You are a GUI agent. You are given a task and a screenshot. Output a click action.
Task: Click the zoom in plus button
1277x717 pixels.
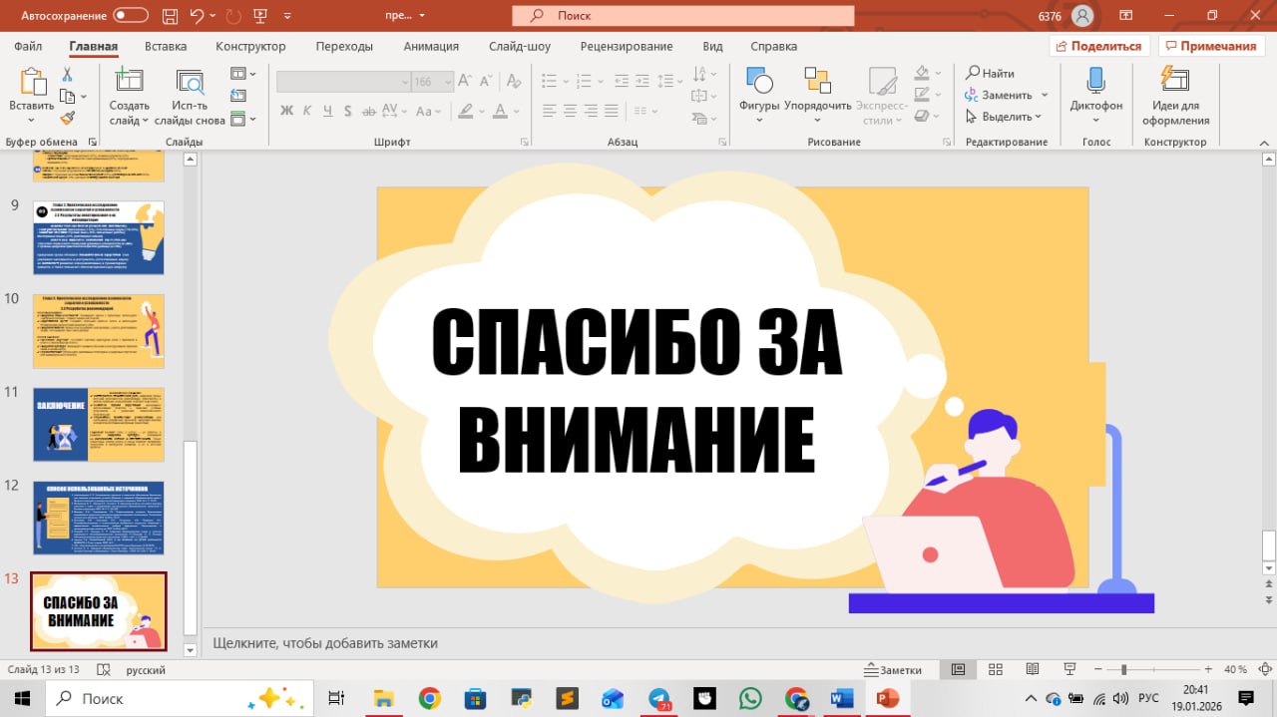click(x=1208, y=670)
